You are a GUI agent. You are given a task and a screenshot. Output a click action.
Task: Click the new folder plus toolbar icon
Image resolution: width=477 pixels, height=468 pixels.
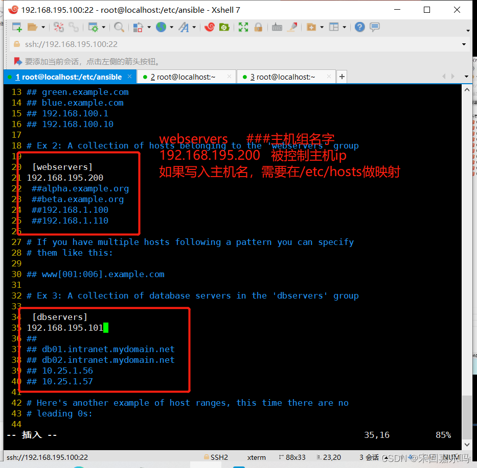click(x=311, y=28)
